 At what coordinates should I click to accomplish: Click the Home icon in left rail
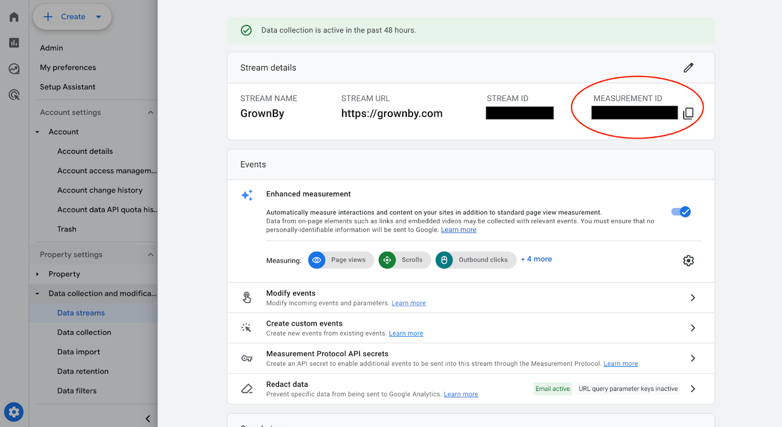14,17
